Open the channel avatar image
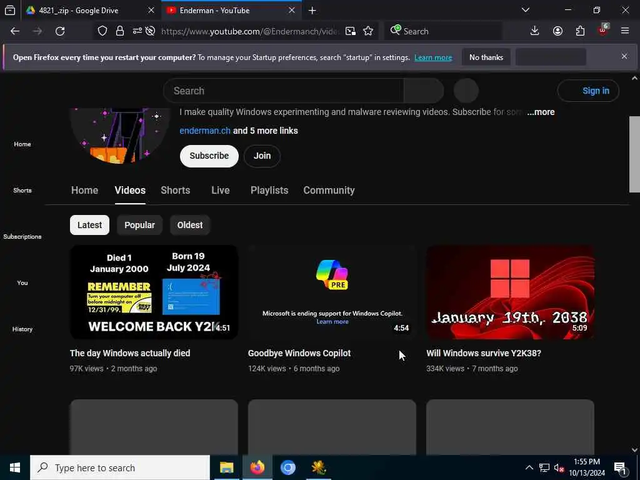The width and height of the screenshot is (640, 480). (119, 136)
